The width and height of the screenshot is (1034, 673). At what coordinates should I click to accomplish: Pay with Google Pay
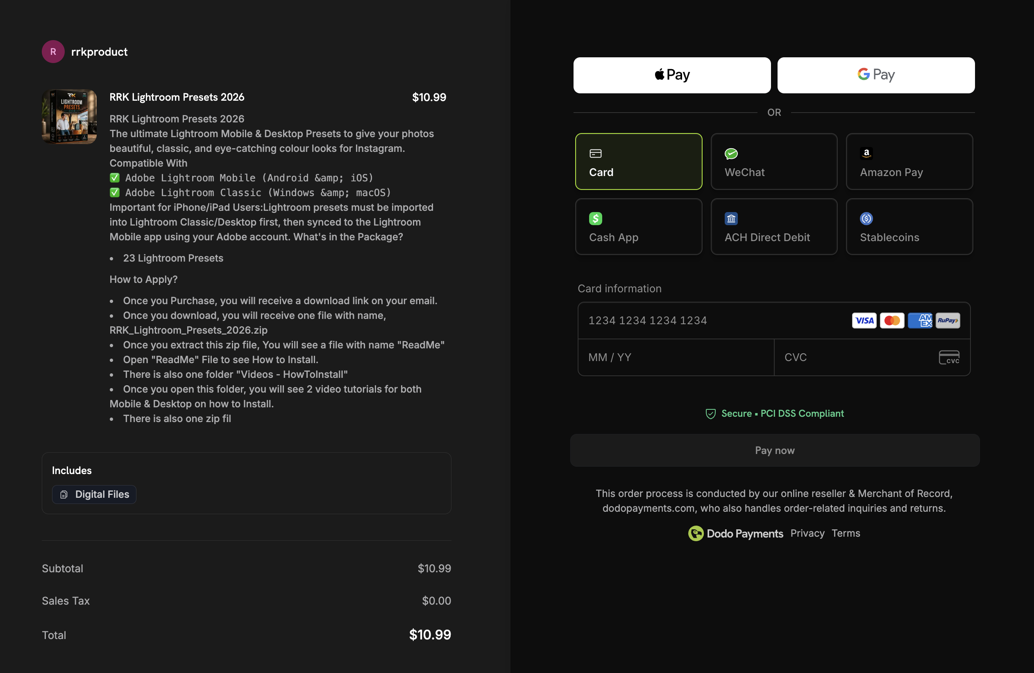pos(876,75)
